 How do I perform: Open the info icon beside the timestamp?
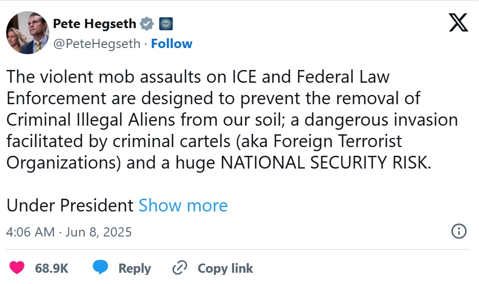pyautogui.click(x=459, y=231)
